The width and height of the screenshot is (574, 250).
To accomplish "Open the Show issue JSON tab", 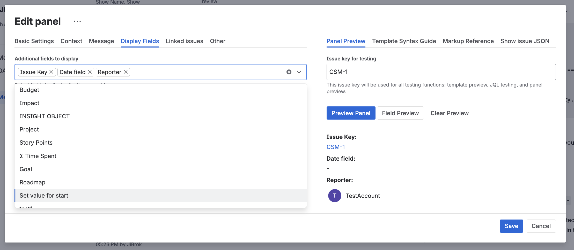I will pos(524,41).
